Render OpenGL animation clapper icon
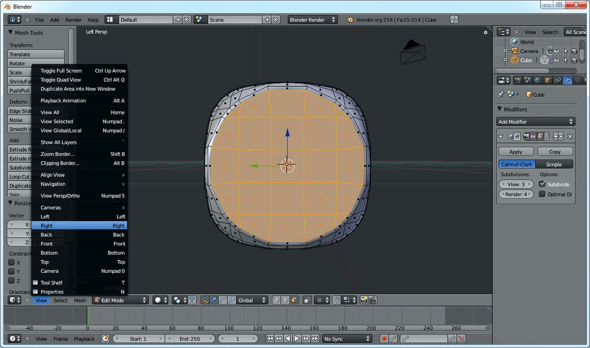The width and height of the screenshot is (590, 348). point(373,300)
